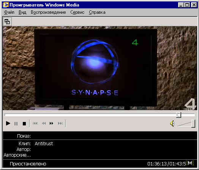Open the Справка menu
199x170 pixels.
97,12
